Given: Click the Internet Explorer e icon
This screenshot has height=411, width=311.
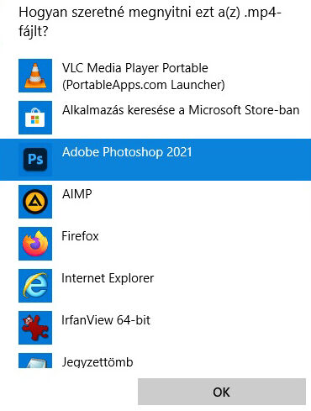Looking at the screenshot, I should (35, 286).
